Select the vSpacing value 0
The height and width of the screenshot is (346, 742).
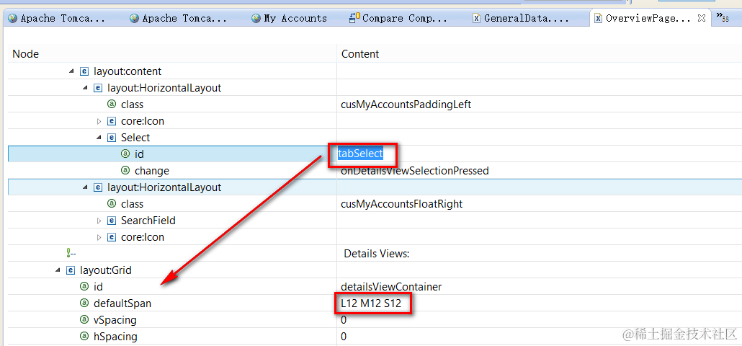coord(344,320)
